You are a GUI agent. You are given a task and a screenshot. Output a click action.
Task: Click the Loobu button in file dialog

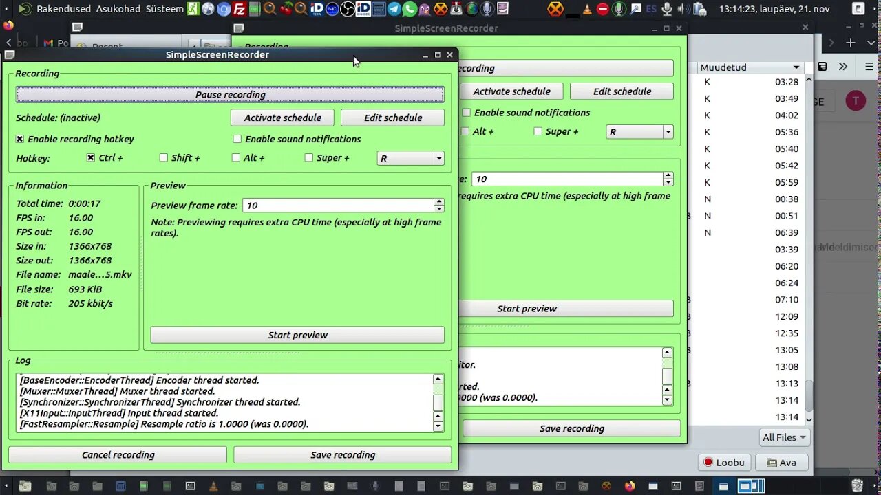[723, 463]
